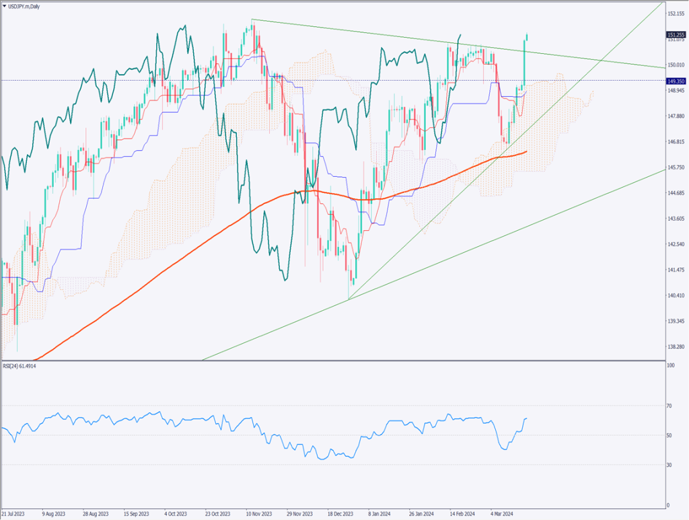Click the 138.280 price scale label
This screenshot has height=520, width=689.
click(x=675, y=347)
